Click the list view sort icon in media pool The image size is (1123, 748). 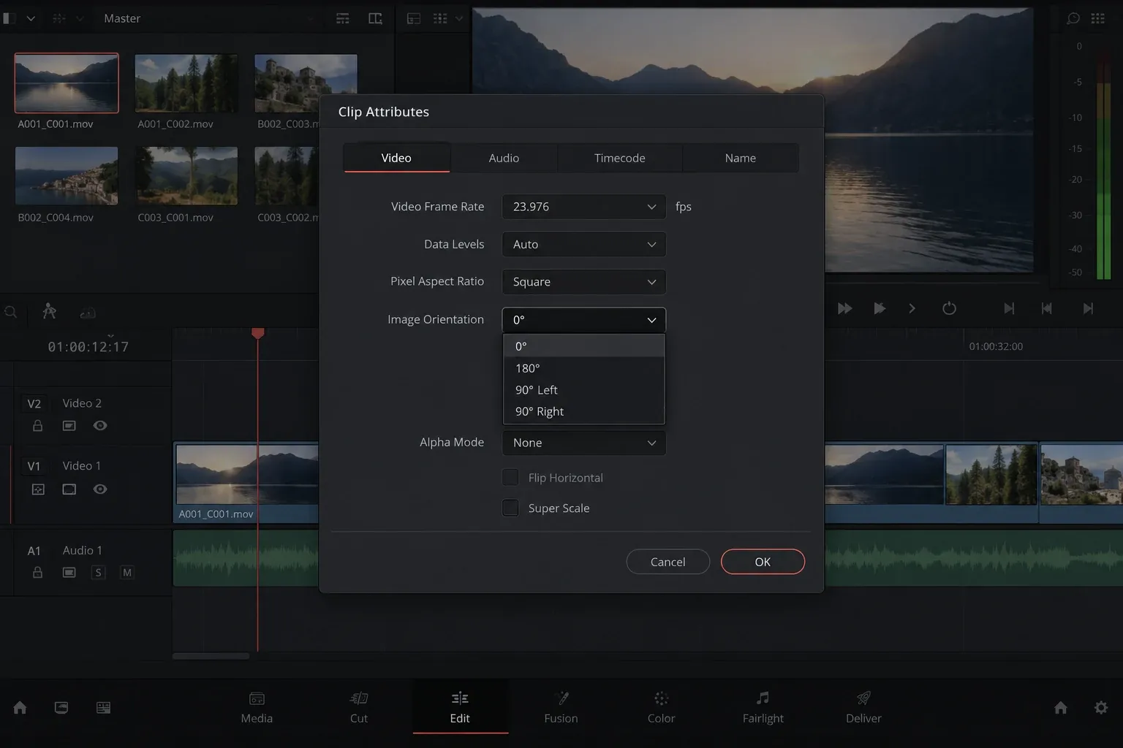click(342, 18)
